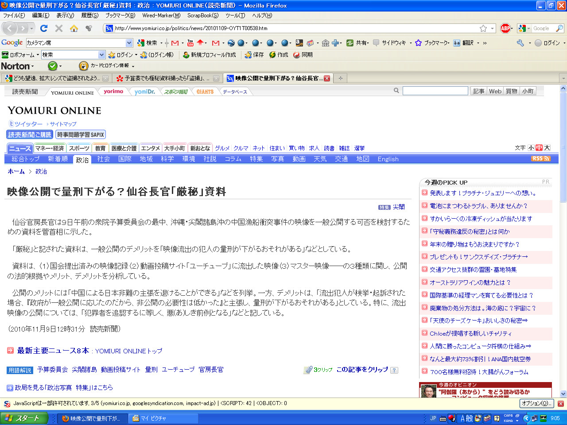Open the Google toolbar search history dropdown

pos(129,43)
